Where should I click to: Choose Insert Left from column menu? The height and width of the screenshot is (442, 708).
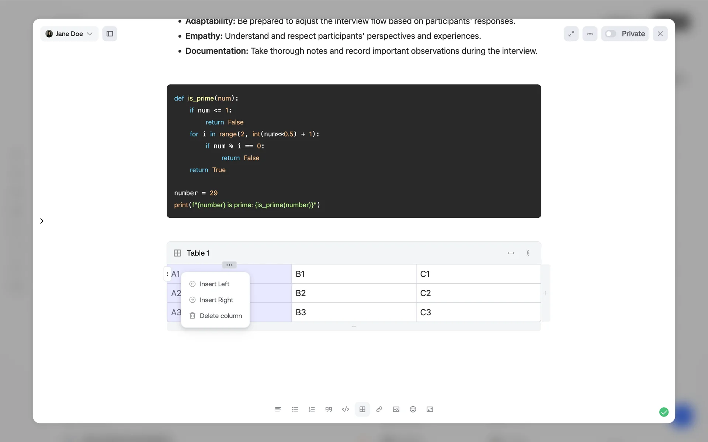pos(214,284)
